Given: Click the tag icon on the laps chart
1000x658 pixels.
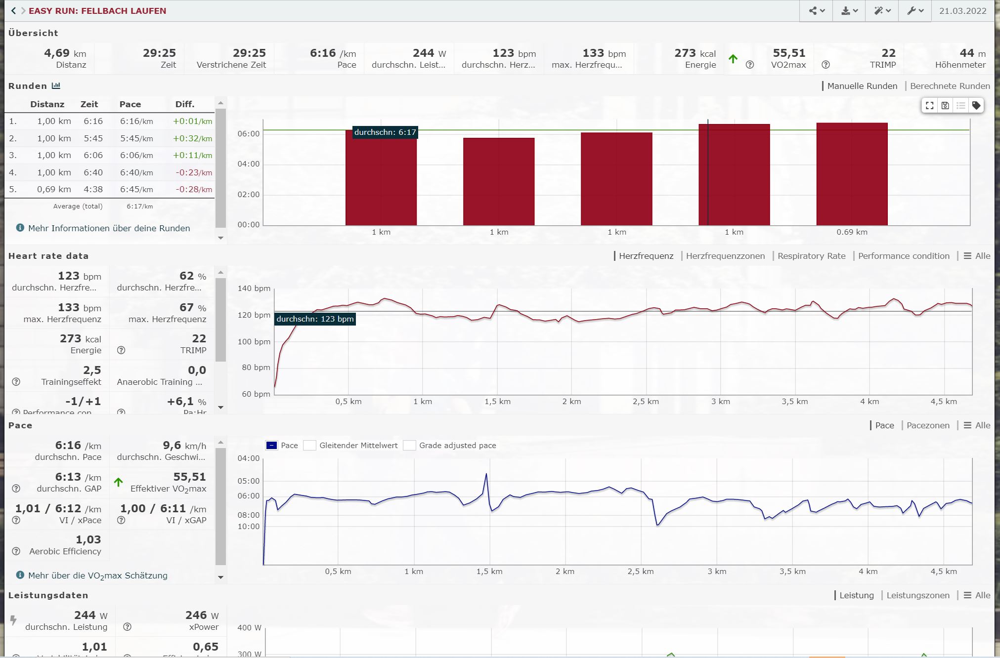Looking at the screenshot, I should click(x=976, y=106).
